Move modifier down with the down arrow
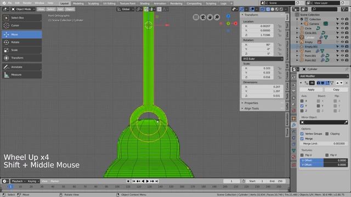 [341, 83]
